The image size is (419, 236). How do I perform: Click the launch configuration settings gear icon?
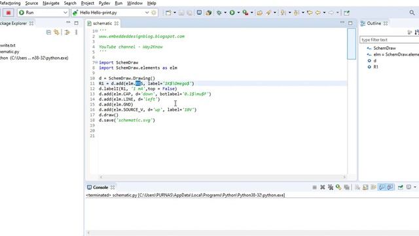click(154, 12)
